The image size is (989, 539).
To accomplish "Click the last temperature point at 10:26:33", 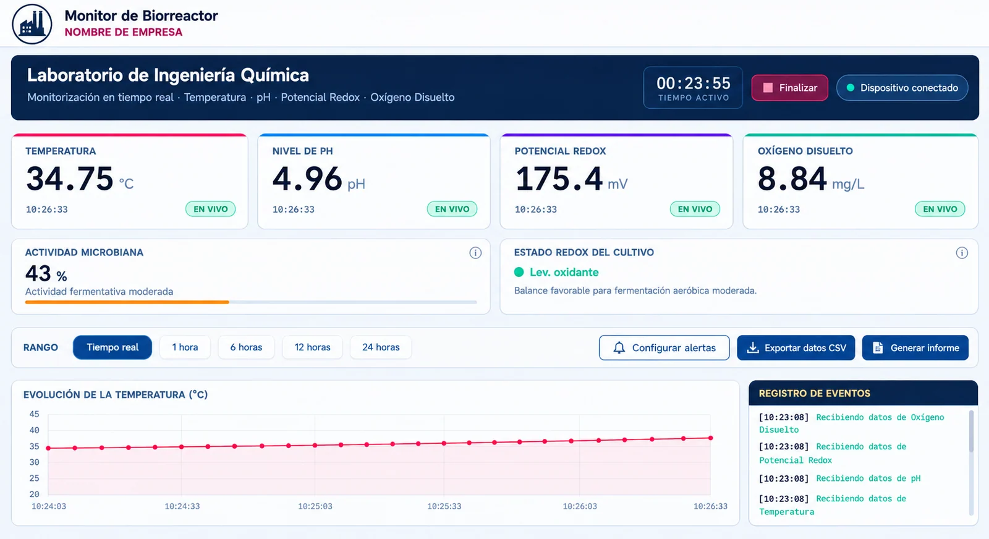I will [x=711, y=438].
